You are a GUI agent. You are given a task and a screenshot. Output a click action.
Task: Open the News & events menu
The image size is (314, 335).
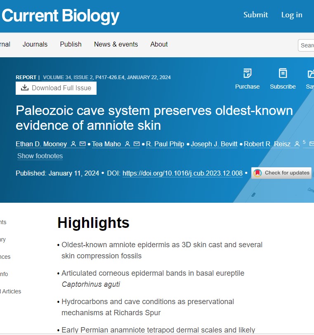(116, 45)
